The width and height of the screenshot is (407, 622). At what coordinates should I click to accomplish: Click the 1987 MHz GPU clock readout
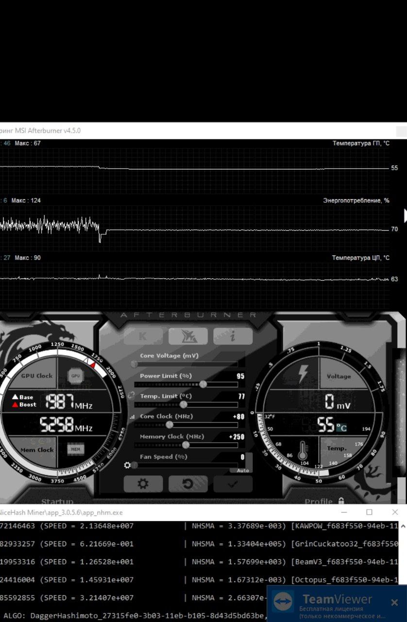click(68, 402)
